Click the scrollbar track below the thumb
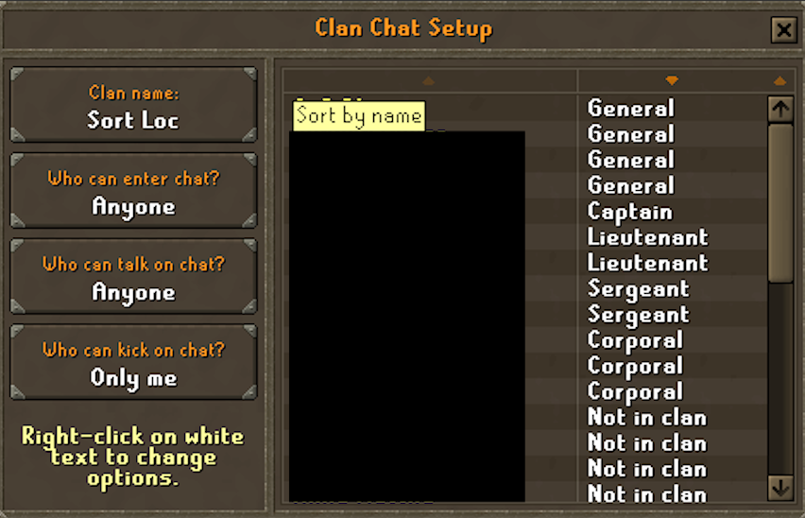Screen dimensions: 805x518 click(780, 378)
